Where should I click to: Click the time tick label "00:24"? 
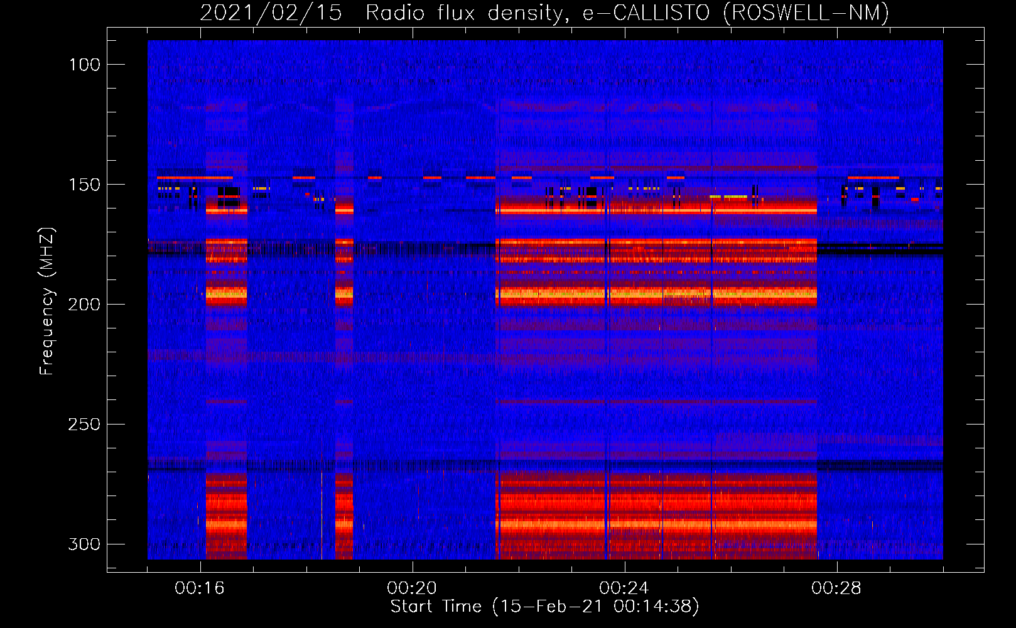click(x=624, y=588)
